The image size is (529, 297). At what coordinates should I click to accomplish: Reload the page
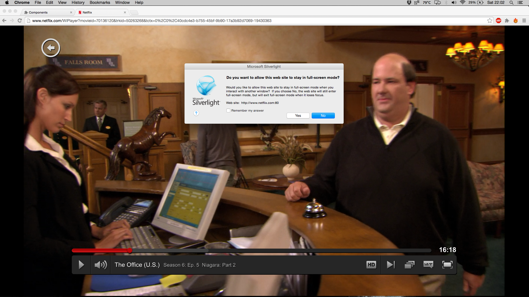click(x=20, y=21)
